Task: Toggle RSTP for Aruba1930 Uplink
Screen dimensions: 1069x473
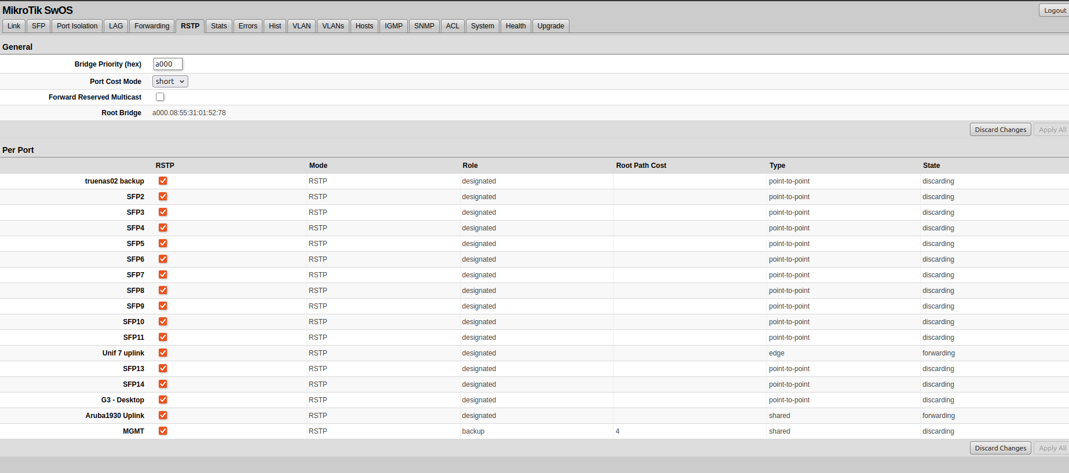Action: [x=163, y=415]
